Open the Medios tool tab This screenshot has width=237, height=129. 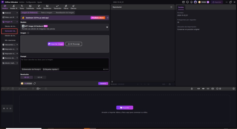click(5, 7)
